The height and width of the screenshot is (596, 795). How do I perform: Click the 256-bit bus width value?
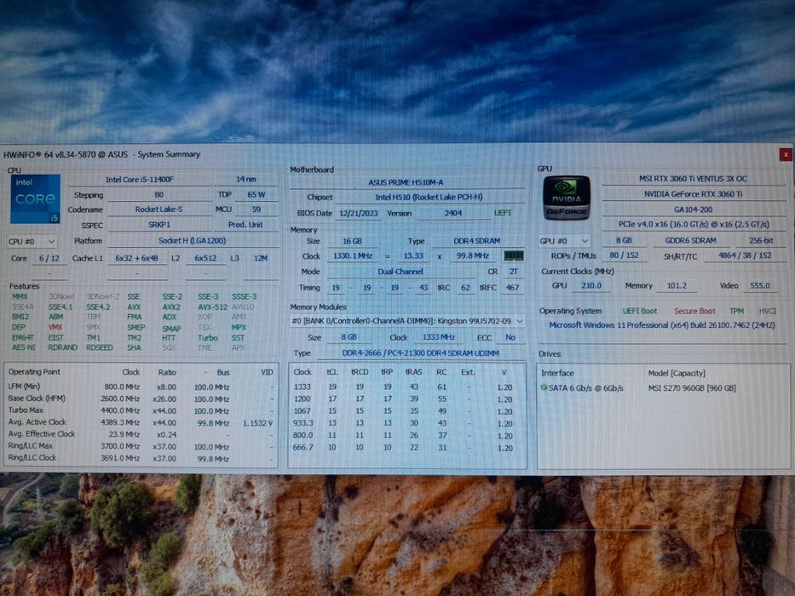[761, 241]
